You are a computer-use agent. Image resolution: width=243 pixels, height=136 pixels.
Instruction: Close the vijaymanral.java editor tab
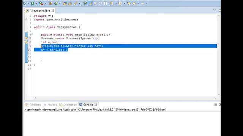click(53, 11)
